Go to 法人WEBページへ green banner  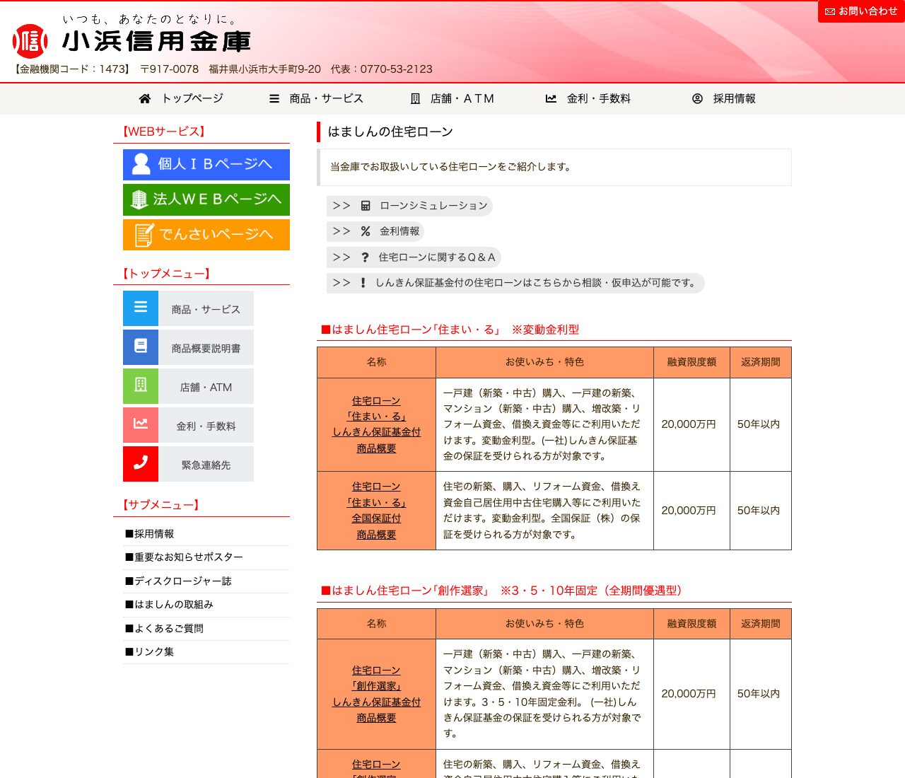coord(206,199)
